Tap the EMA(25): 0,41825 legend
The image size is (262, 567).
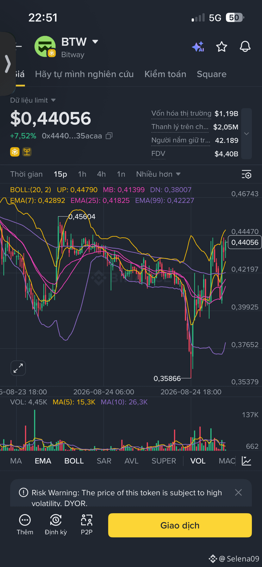pyautogui.click(x=100, y=201)
